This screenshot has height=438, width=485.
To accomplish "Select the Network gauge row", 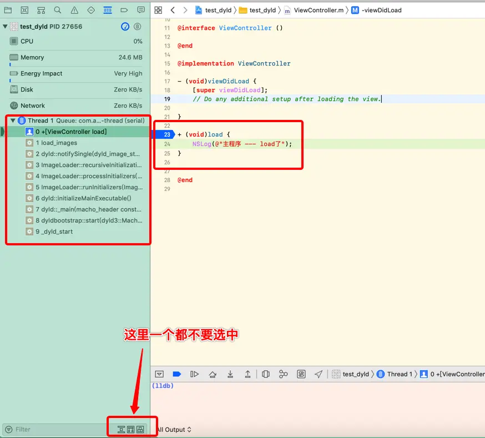I will click(x=76, y=106).
